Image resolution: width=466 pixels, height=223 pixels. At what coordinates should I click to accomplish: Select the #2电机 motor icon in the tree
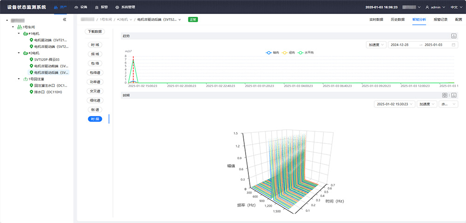click(x=25, y=53)
